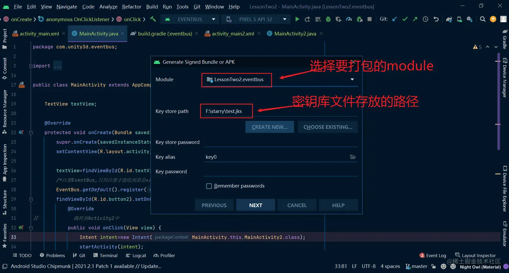Go to next highlighted error arrow
Image resolution: width=509 pixels, height=273 pixels.
coord(496,47)
